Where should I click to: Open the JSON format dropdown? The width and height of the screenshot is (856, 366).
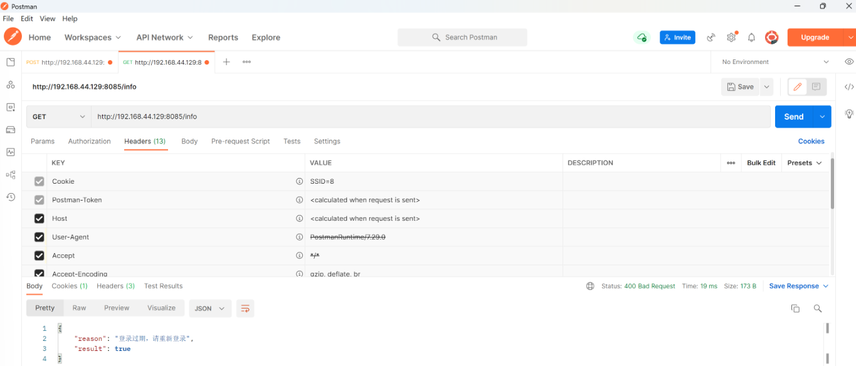click(210, 308)
